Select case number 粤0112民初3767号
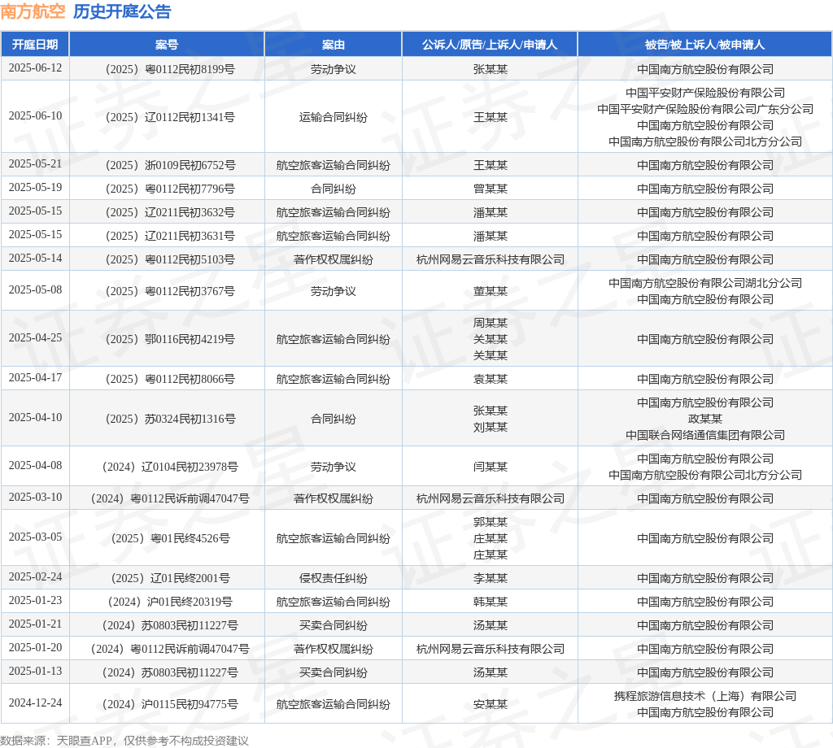 tap(170, 291)
